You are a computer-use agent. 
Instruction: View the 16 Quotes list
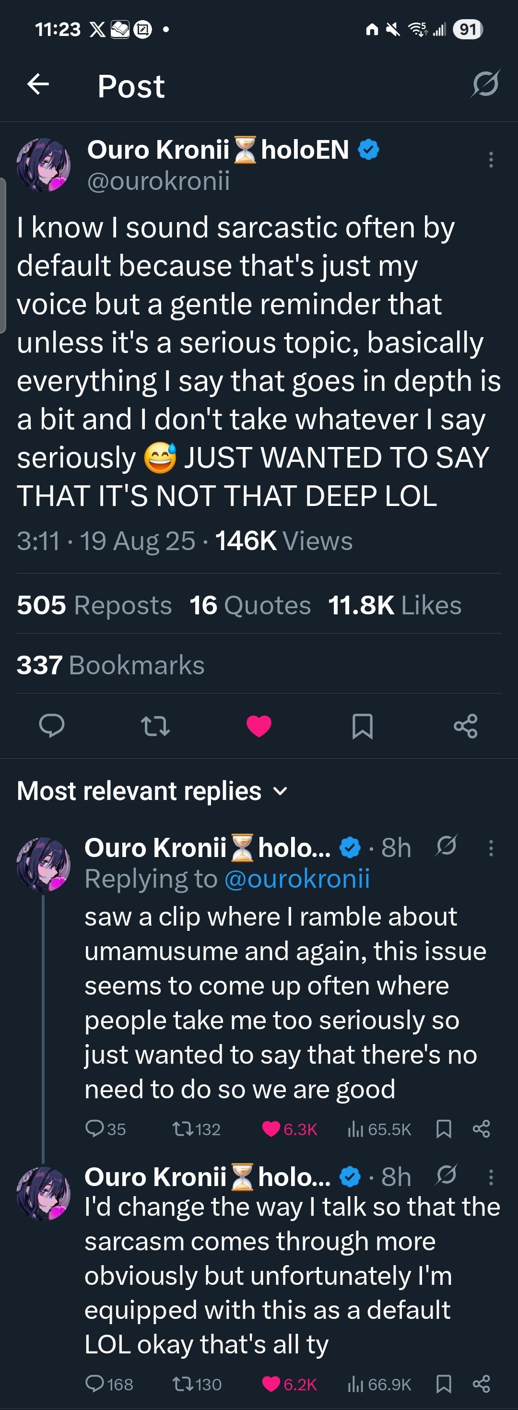(x=250, y=605)
